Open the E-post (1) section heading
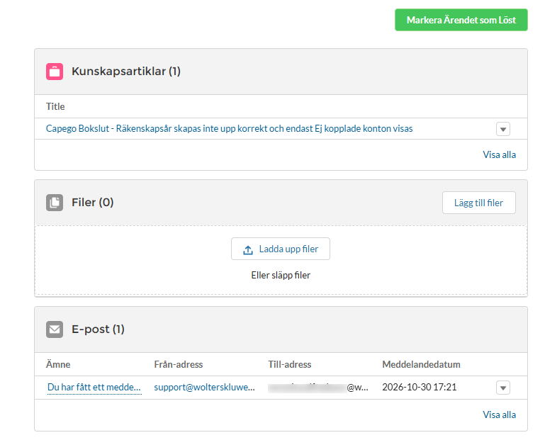Image resolution: width=545 pixels, height=440 pixels. click(98, 329)
